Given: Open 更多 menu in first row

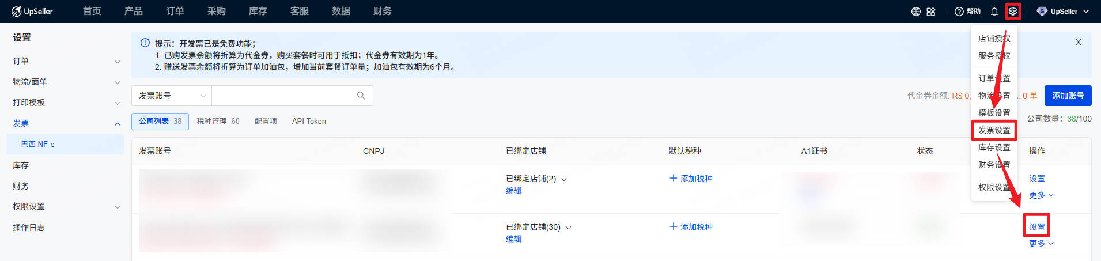Looking at the screenshot, I should point(1041,195).
